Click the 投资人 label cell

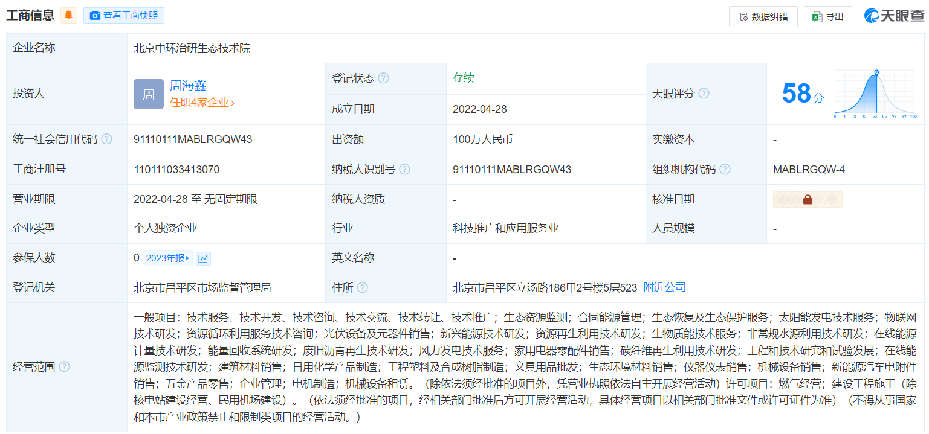tap(66, 94)
